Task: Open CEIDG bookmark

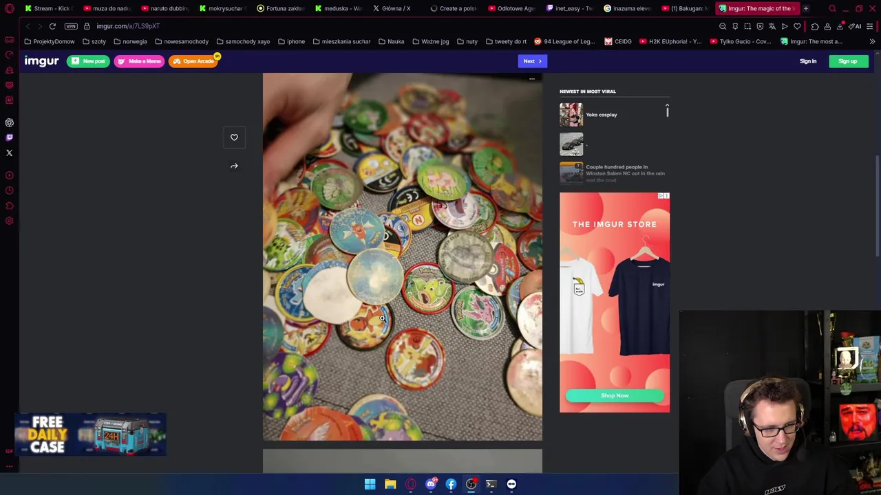Action: (618, 41)
